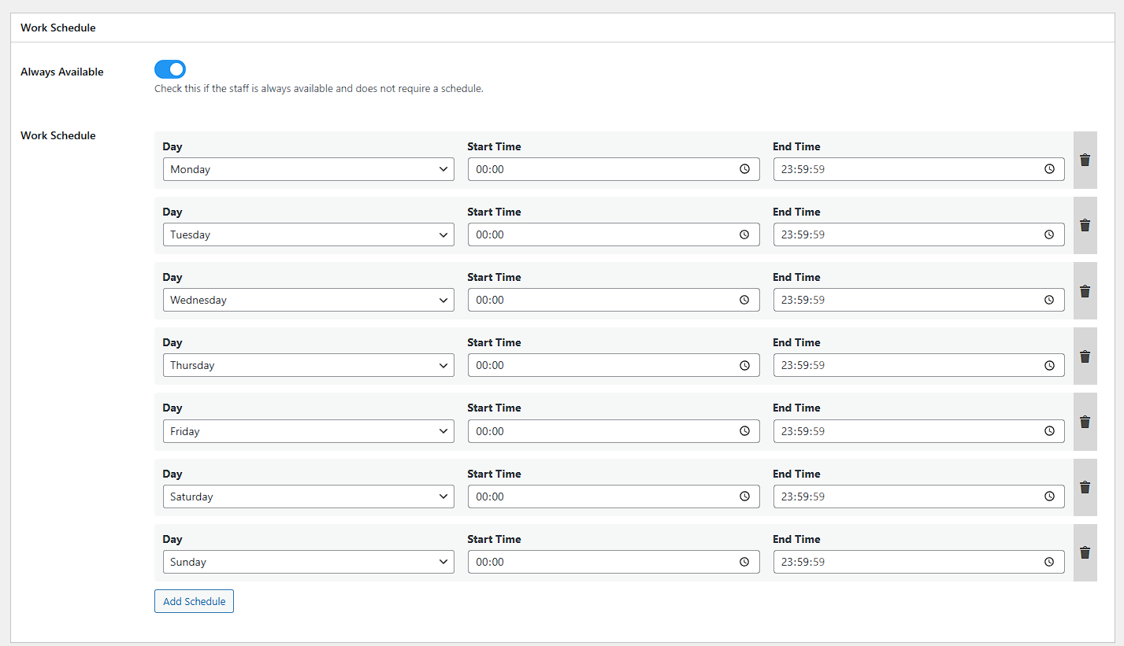Screen dimensions: 1124x646
Task: Open the Sunday day dropdown
Action: coord(308,562)
